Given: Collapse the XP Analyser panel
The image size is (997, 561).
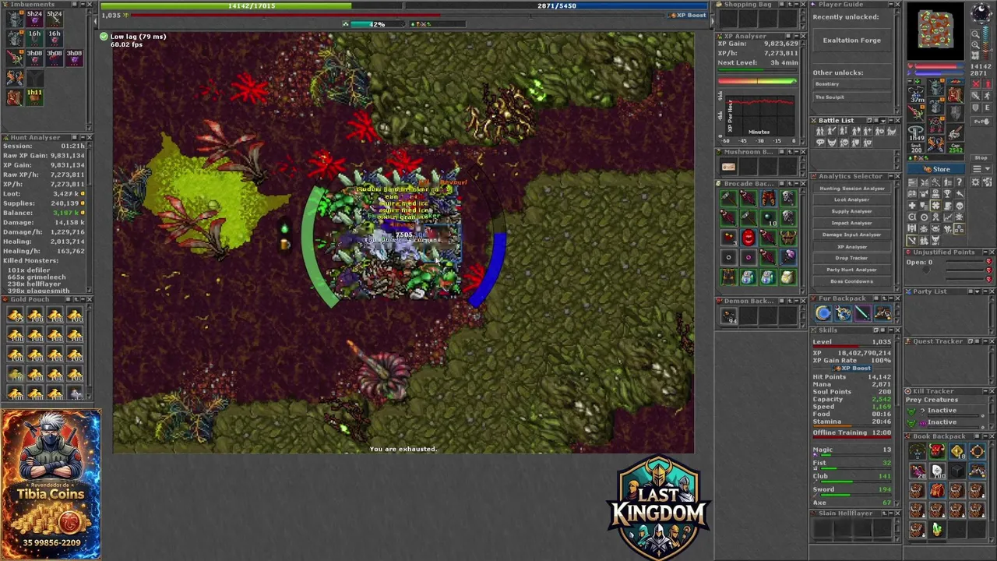Looking at the screenshot, I should [796, 36].
